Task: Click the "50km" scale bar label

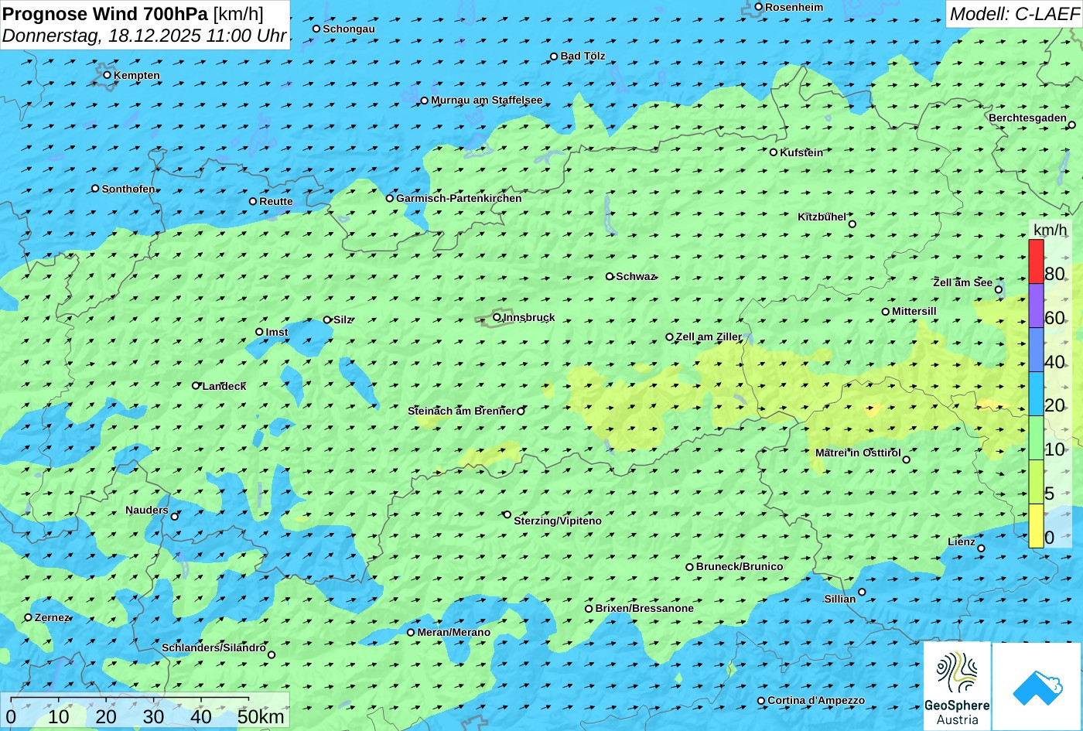Action: pos(261,716)
